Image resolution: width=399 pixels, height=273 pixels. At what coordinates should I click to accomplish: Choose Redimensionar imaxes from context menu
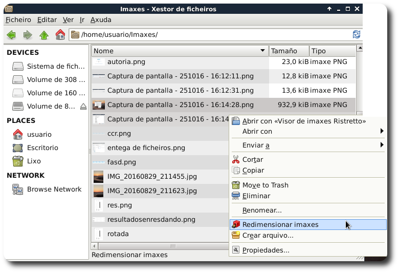280,224
